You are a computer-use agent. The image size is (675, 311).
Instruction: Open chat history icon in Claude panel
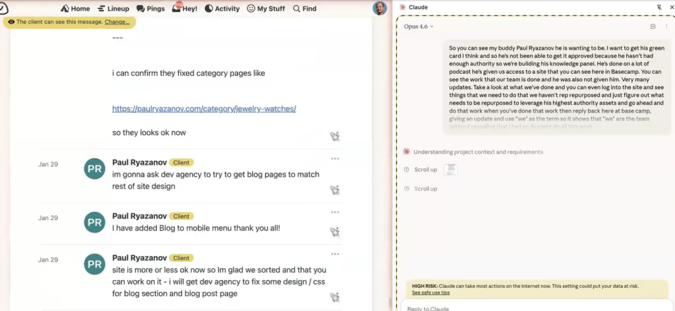653,26
